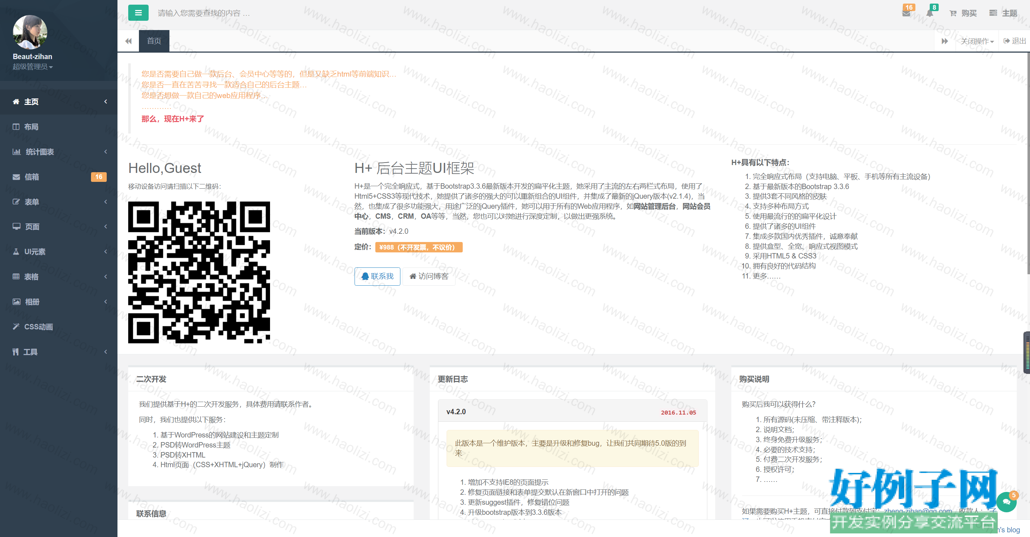1030x537 pixels.
Task: Click list item PSD转XHTML
Action: pyautogui.click(x=183, y=455)
